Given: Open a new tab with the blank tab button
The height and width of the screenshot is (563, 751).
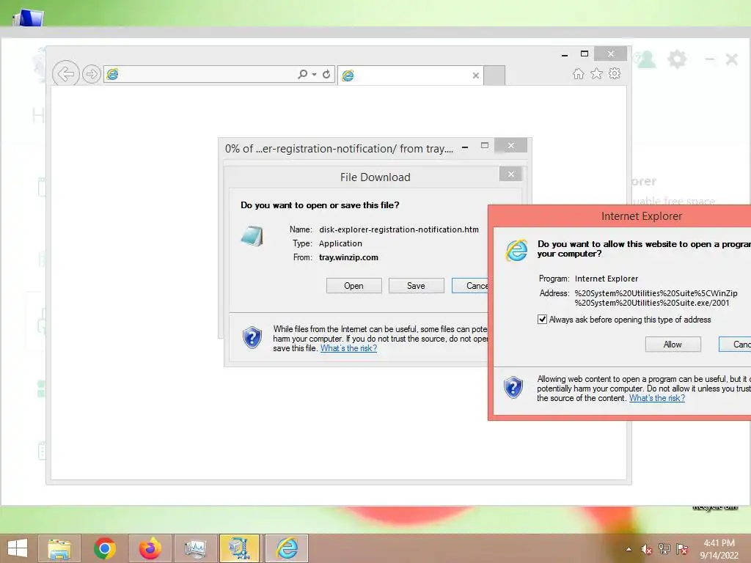Looking at the screenshot, I should pos(494,76).
